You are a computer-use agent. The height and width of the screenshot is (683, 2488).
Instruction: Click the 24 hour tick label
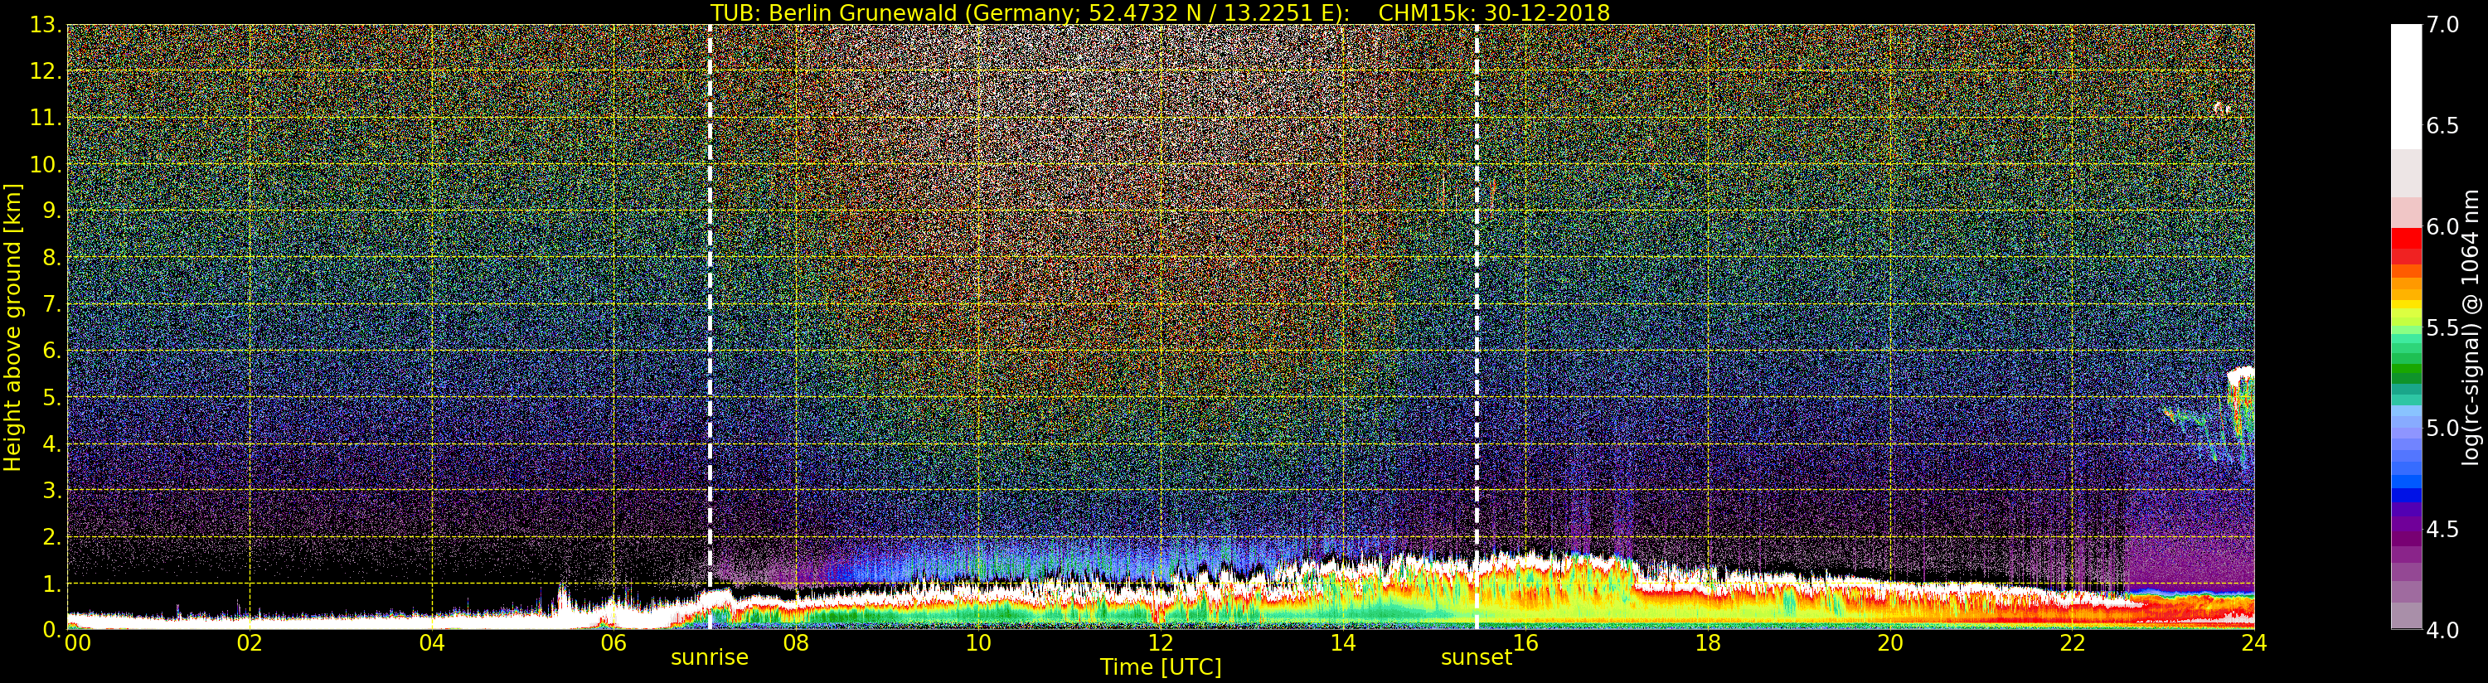point(2253,643)
